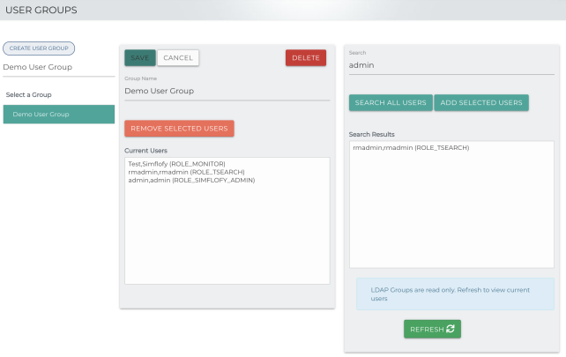The width and height of the screenshot is (566, 357).
Task: Click the Select a Group label
Action: point(31,94)
